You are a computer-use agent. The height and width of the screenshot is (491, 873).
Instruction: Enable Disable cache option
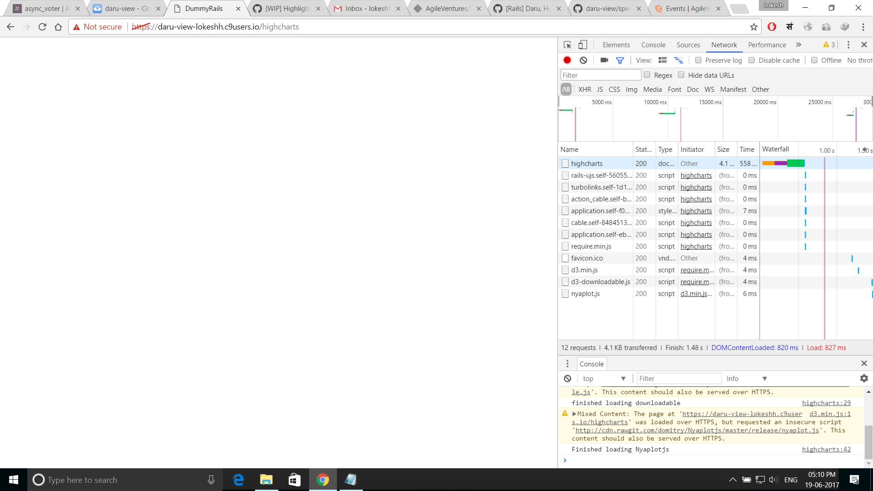(x=752, y=60)
